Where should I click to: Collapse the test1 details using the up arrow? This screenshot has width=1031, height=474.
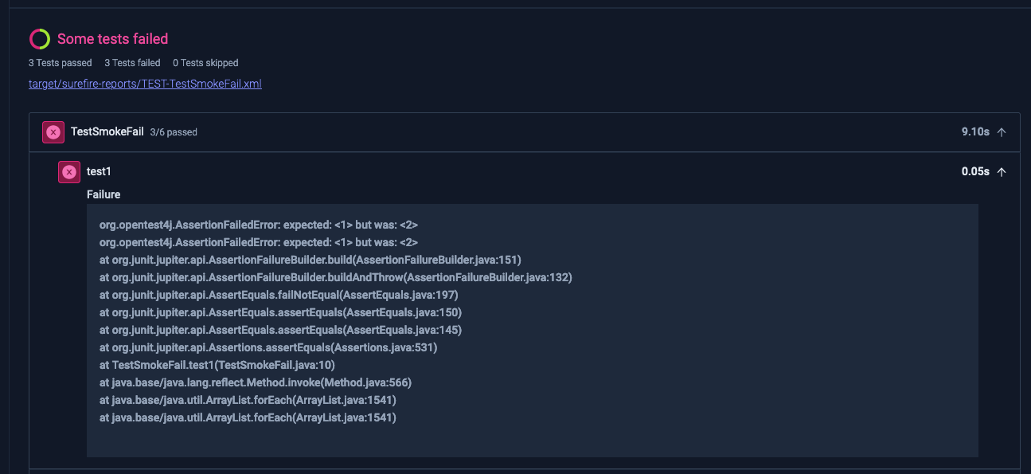[x=1002, y=171]
